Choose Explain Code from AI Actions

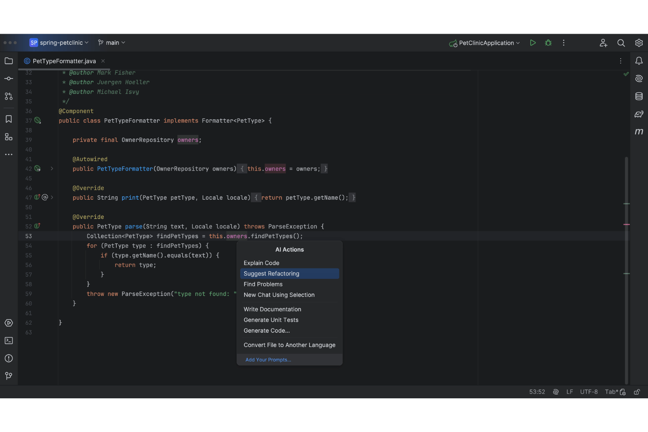pos(289,263)
